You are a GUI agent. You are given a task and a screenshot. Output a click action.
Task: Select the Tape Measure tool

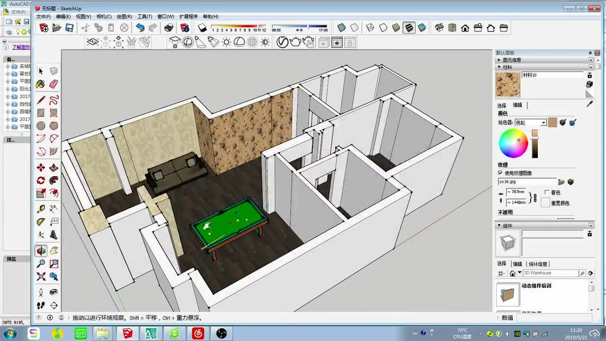(41, 209)
